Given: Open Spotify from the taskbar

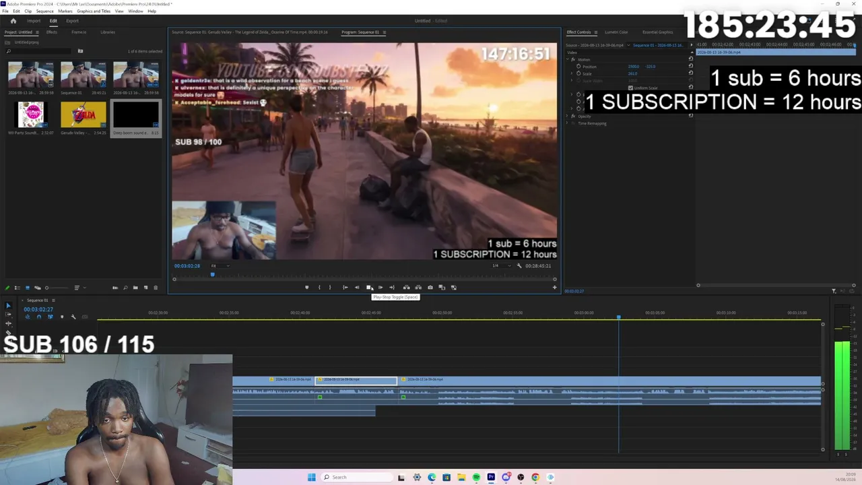Looking at the screenshot, I should point(476,478).
